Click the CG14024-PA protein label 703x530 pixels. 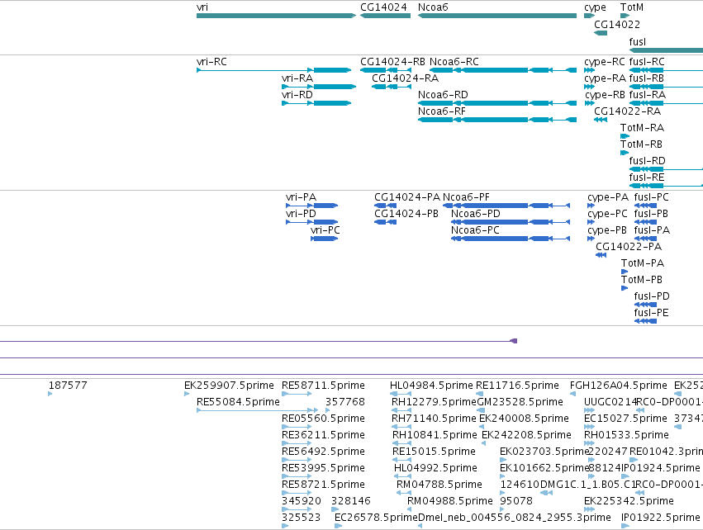[x=407, y=197]
